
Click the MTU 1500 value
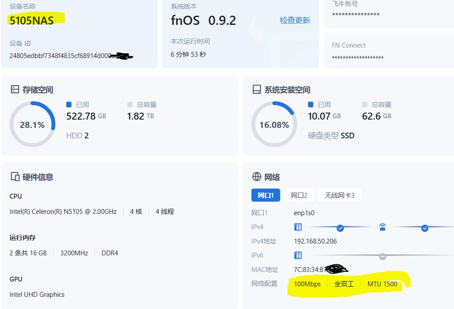coord(382,284)
